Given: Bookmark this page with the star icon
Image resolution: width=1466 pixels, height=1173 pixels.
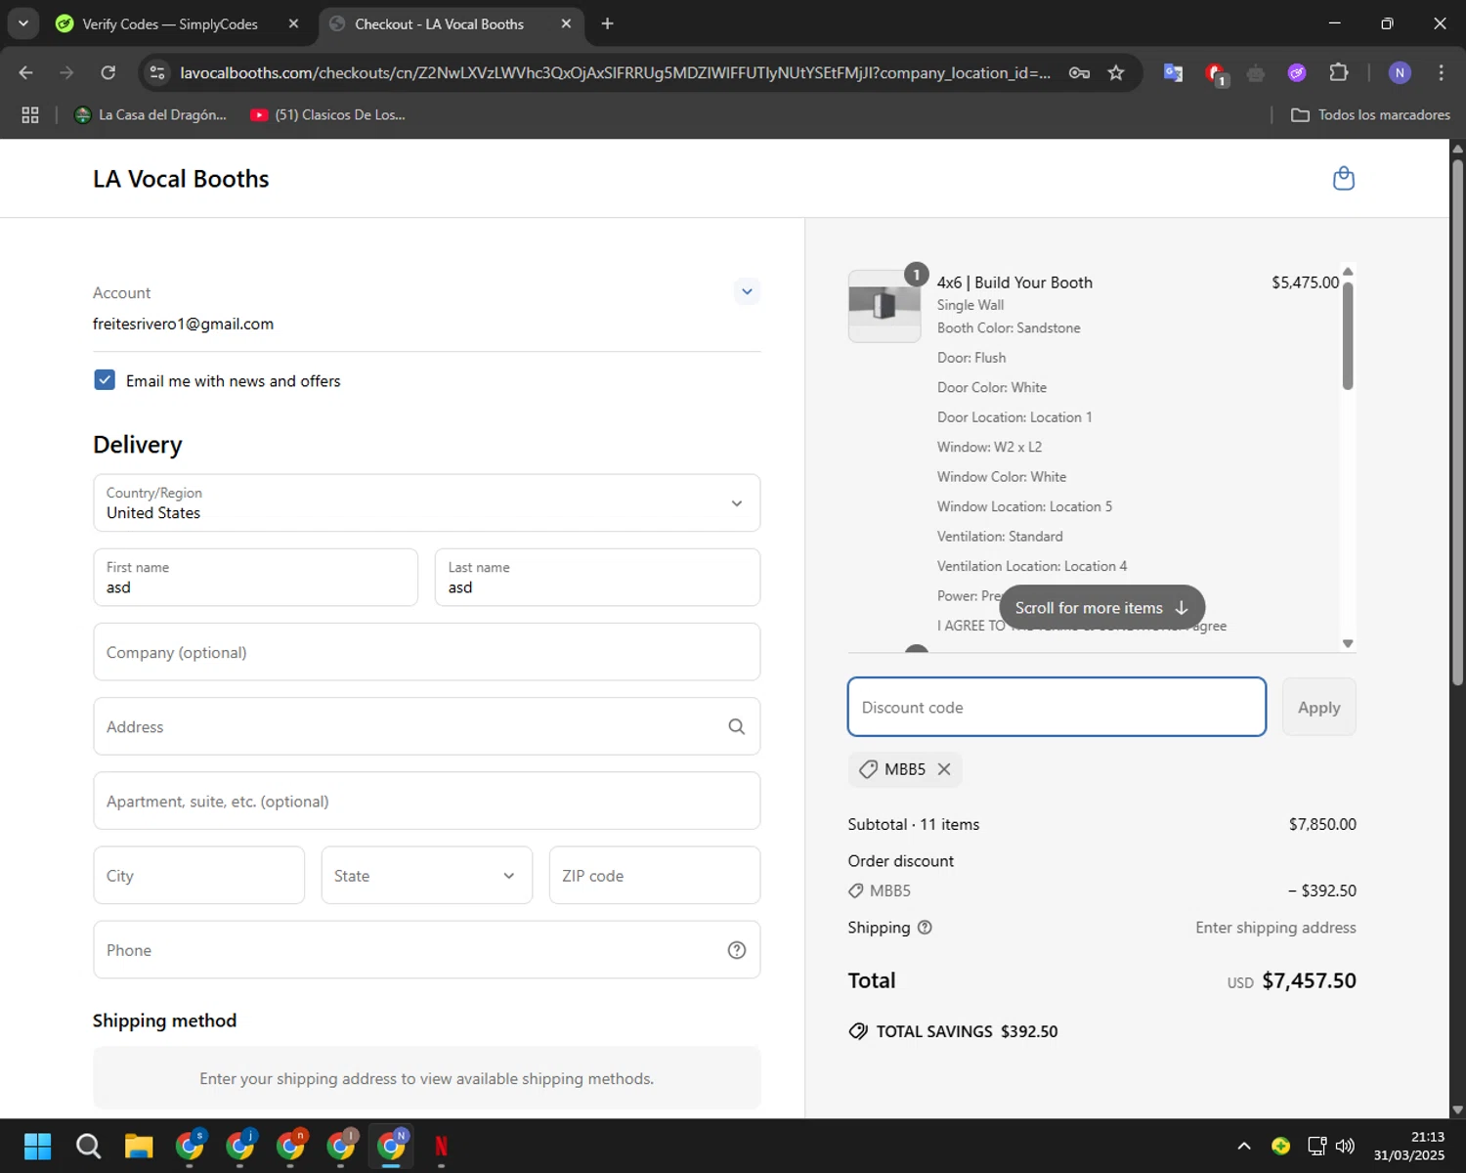Looking at the screenshot, I should (1116, 72).
